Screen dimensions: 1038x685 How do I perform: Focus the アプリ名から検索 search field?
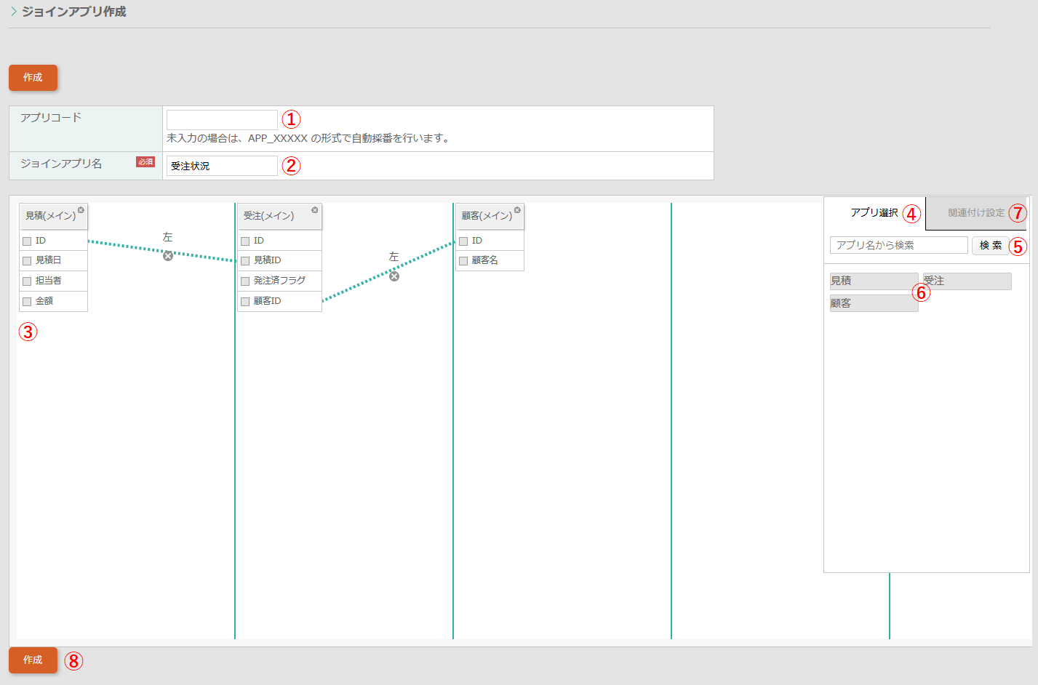point(898,245)
